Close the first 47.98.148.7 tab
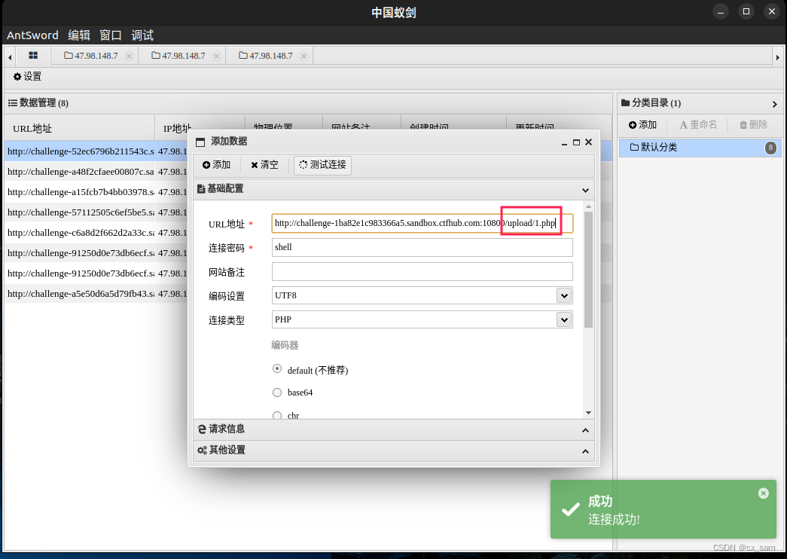This screenshot has height=559, width=787. tap(129, 56)
